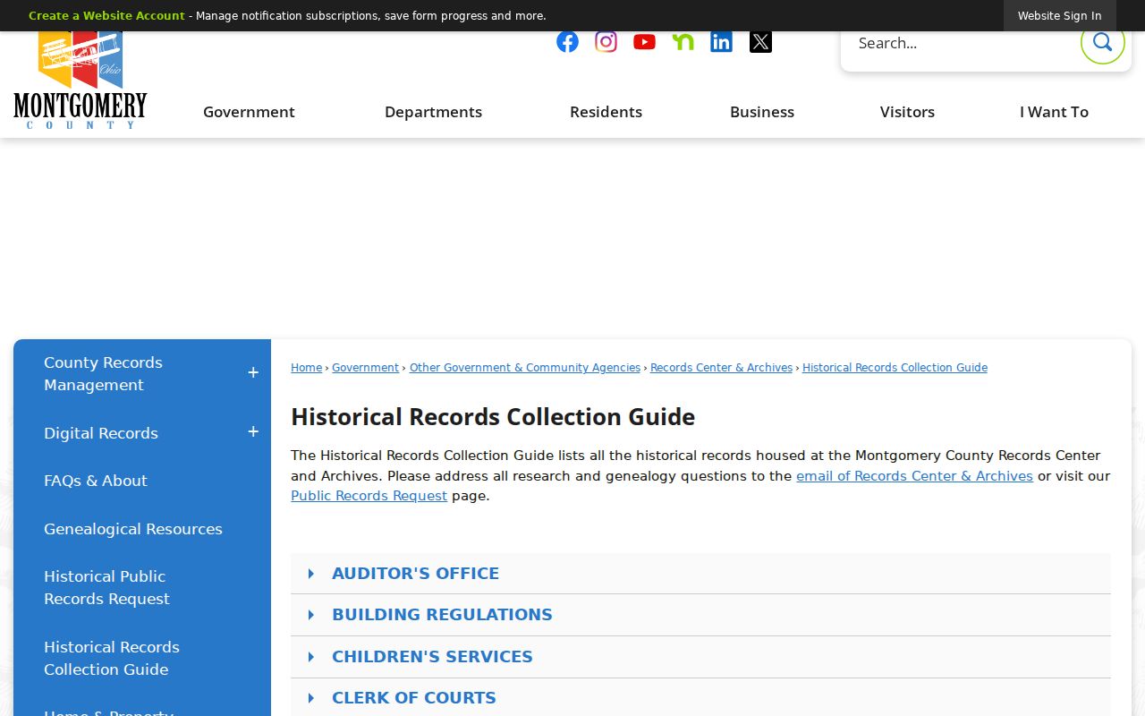Open the Residents menu

606,112
